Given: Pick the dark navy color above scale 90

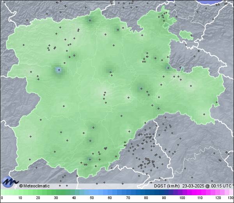Looking at the screenshot, I should pyautogui.click(x=164, y=192).
